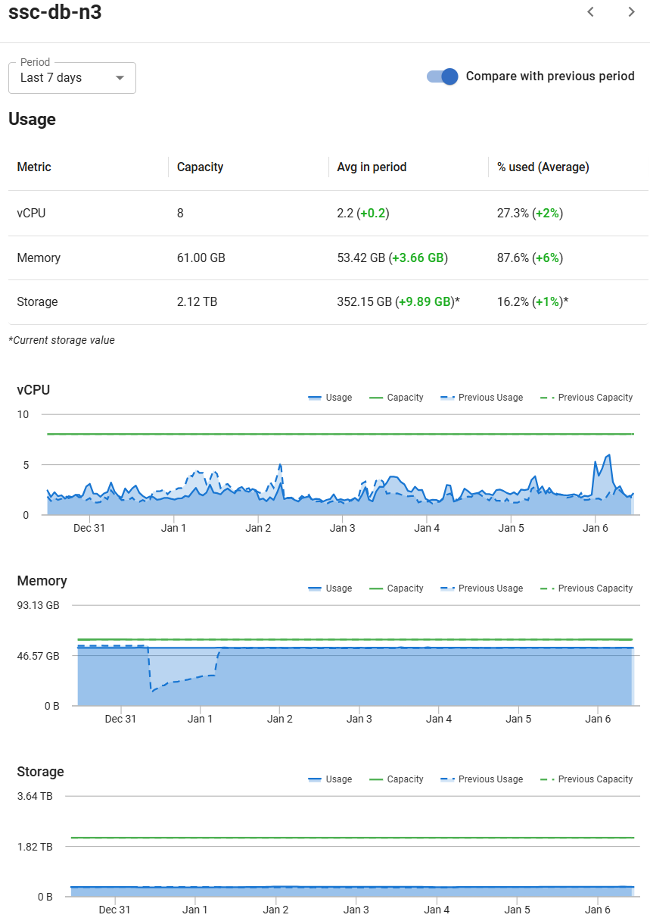Hide Previous Usage in Memory chart legend

[x=481, y=588]
